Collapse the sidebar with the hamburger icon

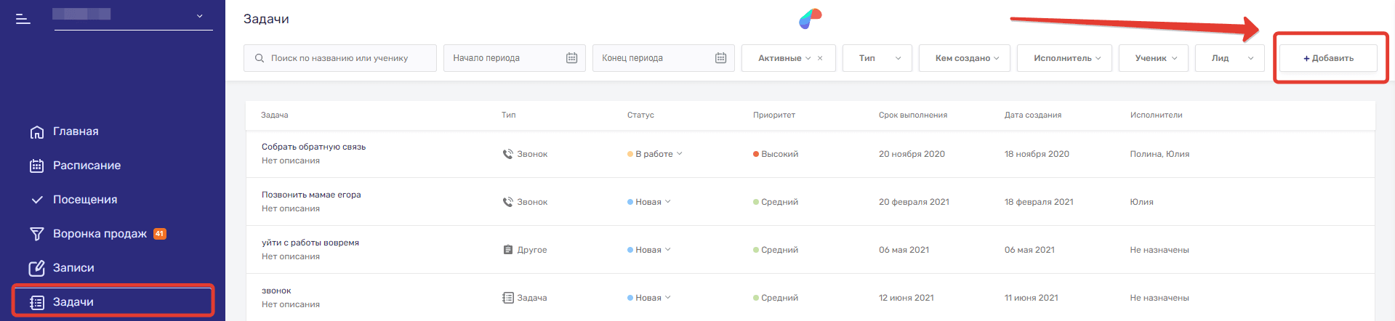[23, 19]
